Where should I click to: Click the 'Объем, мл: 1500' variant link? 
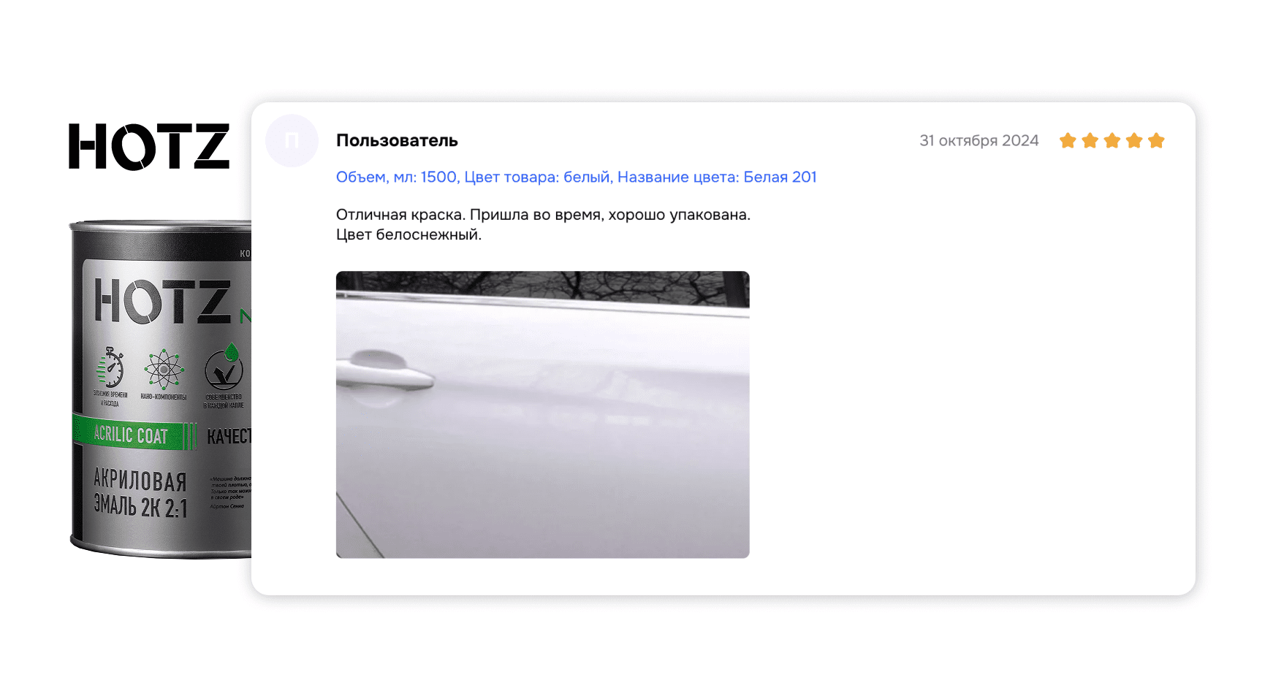(x=396, y=177)
